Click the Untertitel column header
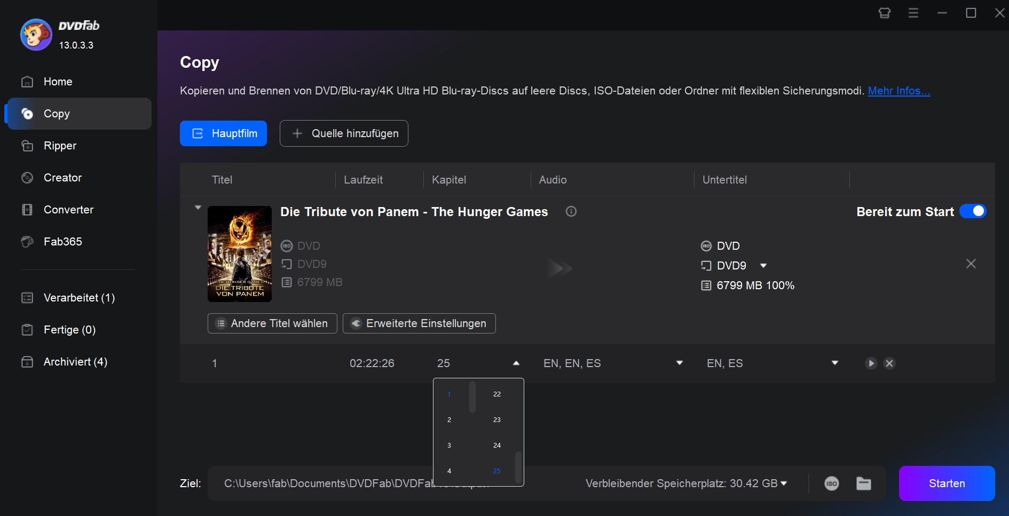Screen dimensions: 1009x516 724,180
